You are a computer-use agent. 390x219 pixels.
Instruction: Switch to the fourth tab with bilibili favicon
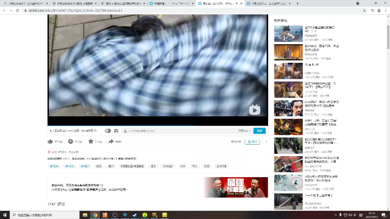(172, 3)
